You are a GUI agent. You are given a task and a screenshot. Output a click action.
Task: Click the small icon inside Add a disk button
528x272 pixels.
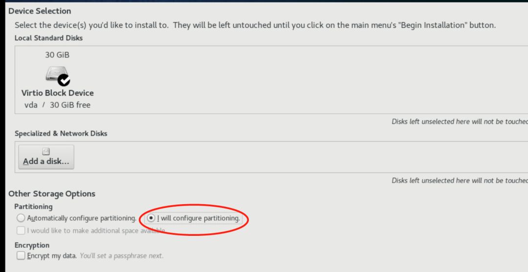click(46, 151)
